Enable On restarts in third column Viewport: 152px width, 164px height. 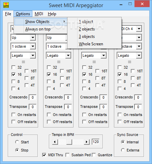[x=84, y=115]
